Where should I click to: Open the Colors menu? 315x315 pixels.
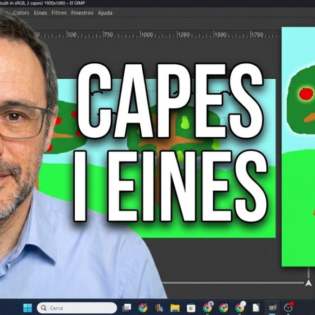[x=21, y=13]
